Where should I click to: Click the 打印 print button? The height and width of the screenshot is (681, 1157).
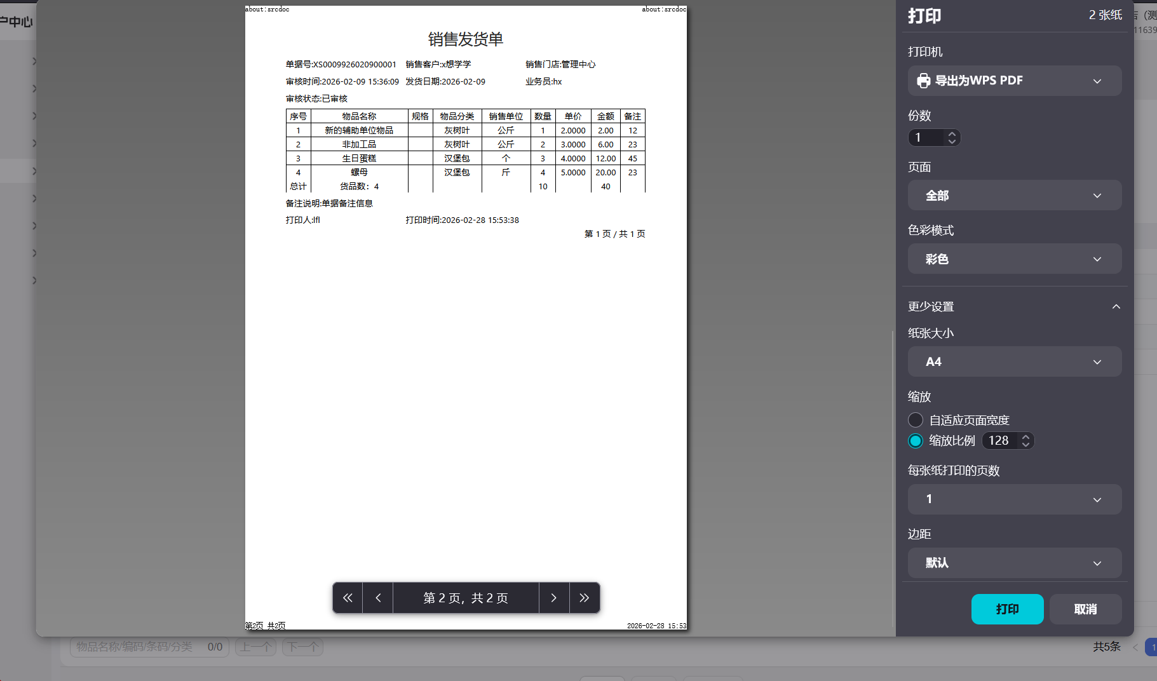point(1007,609)
